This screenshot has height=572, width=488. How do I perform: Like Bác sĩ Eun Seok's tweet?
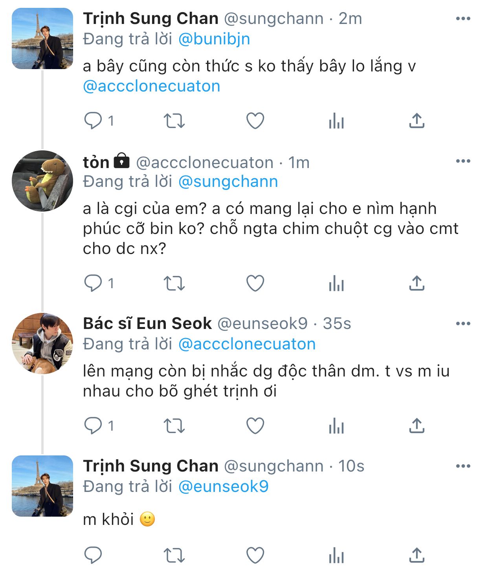click(255, 426)
